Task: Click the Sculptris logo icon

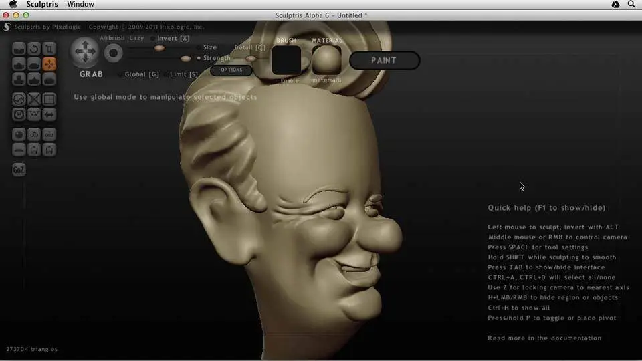Action: tap(7, 27)
